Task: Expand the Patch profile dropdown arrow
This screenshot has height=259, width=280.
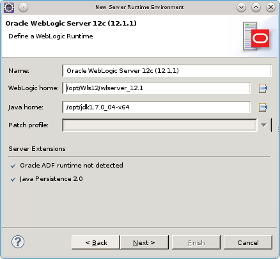Action: coord(264,125)
